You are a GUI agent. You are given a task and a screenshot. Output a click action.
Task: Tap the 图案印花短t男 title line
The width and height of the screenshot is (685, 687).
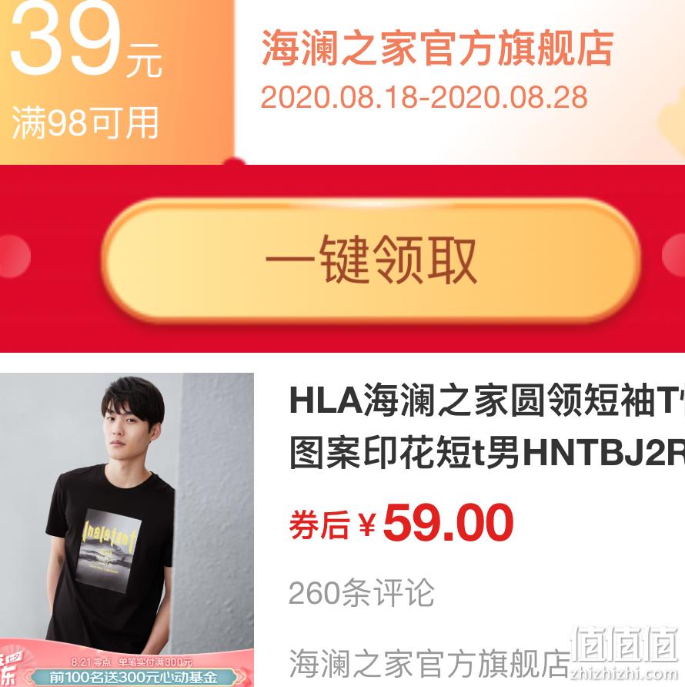click(403, 453)
